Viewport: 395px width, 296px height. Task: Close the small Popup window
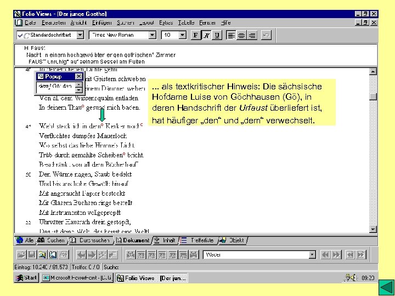click(79, 76)
